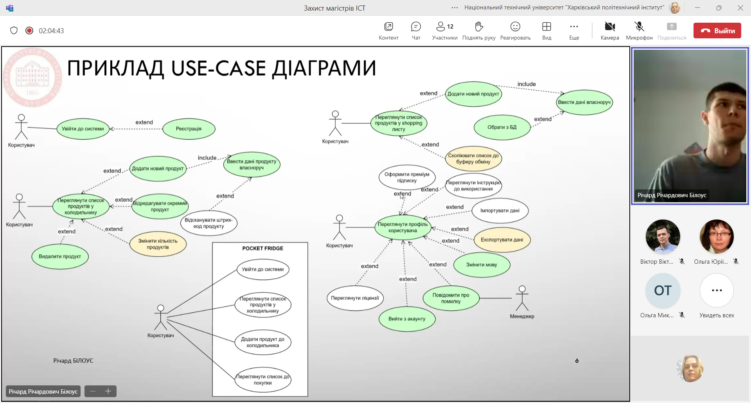This screenshot has width=751, height=403.
Task: Expand the Еще more actions menu
Action: [574, 31]
